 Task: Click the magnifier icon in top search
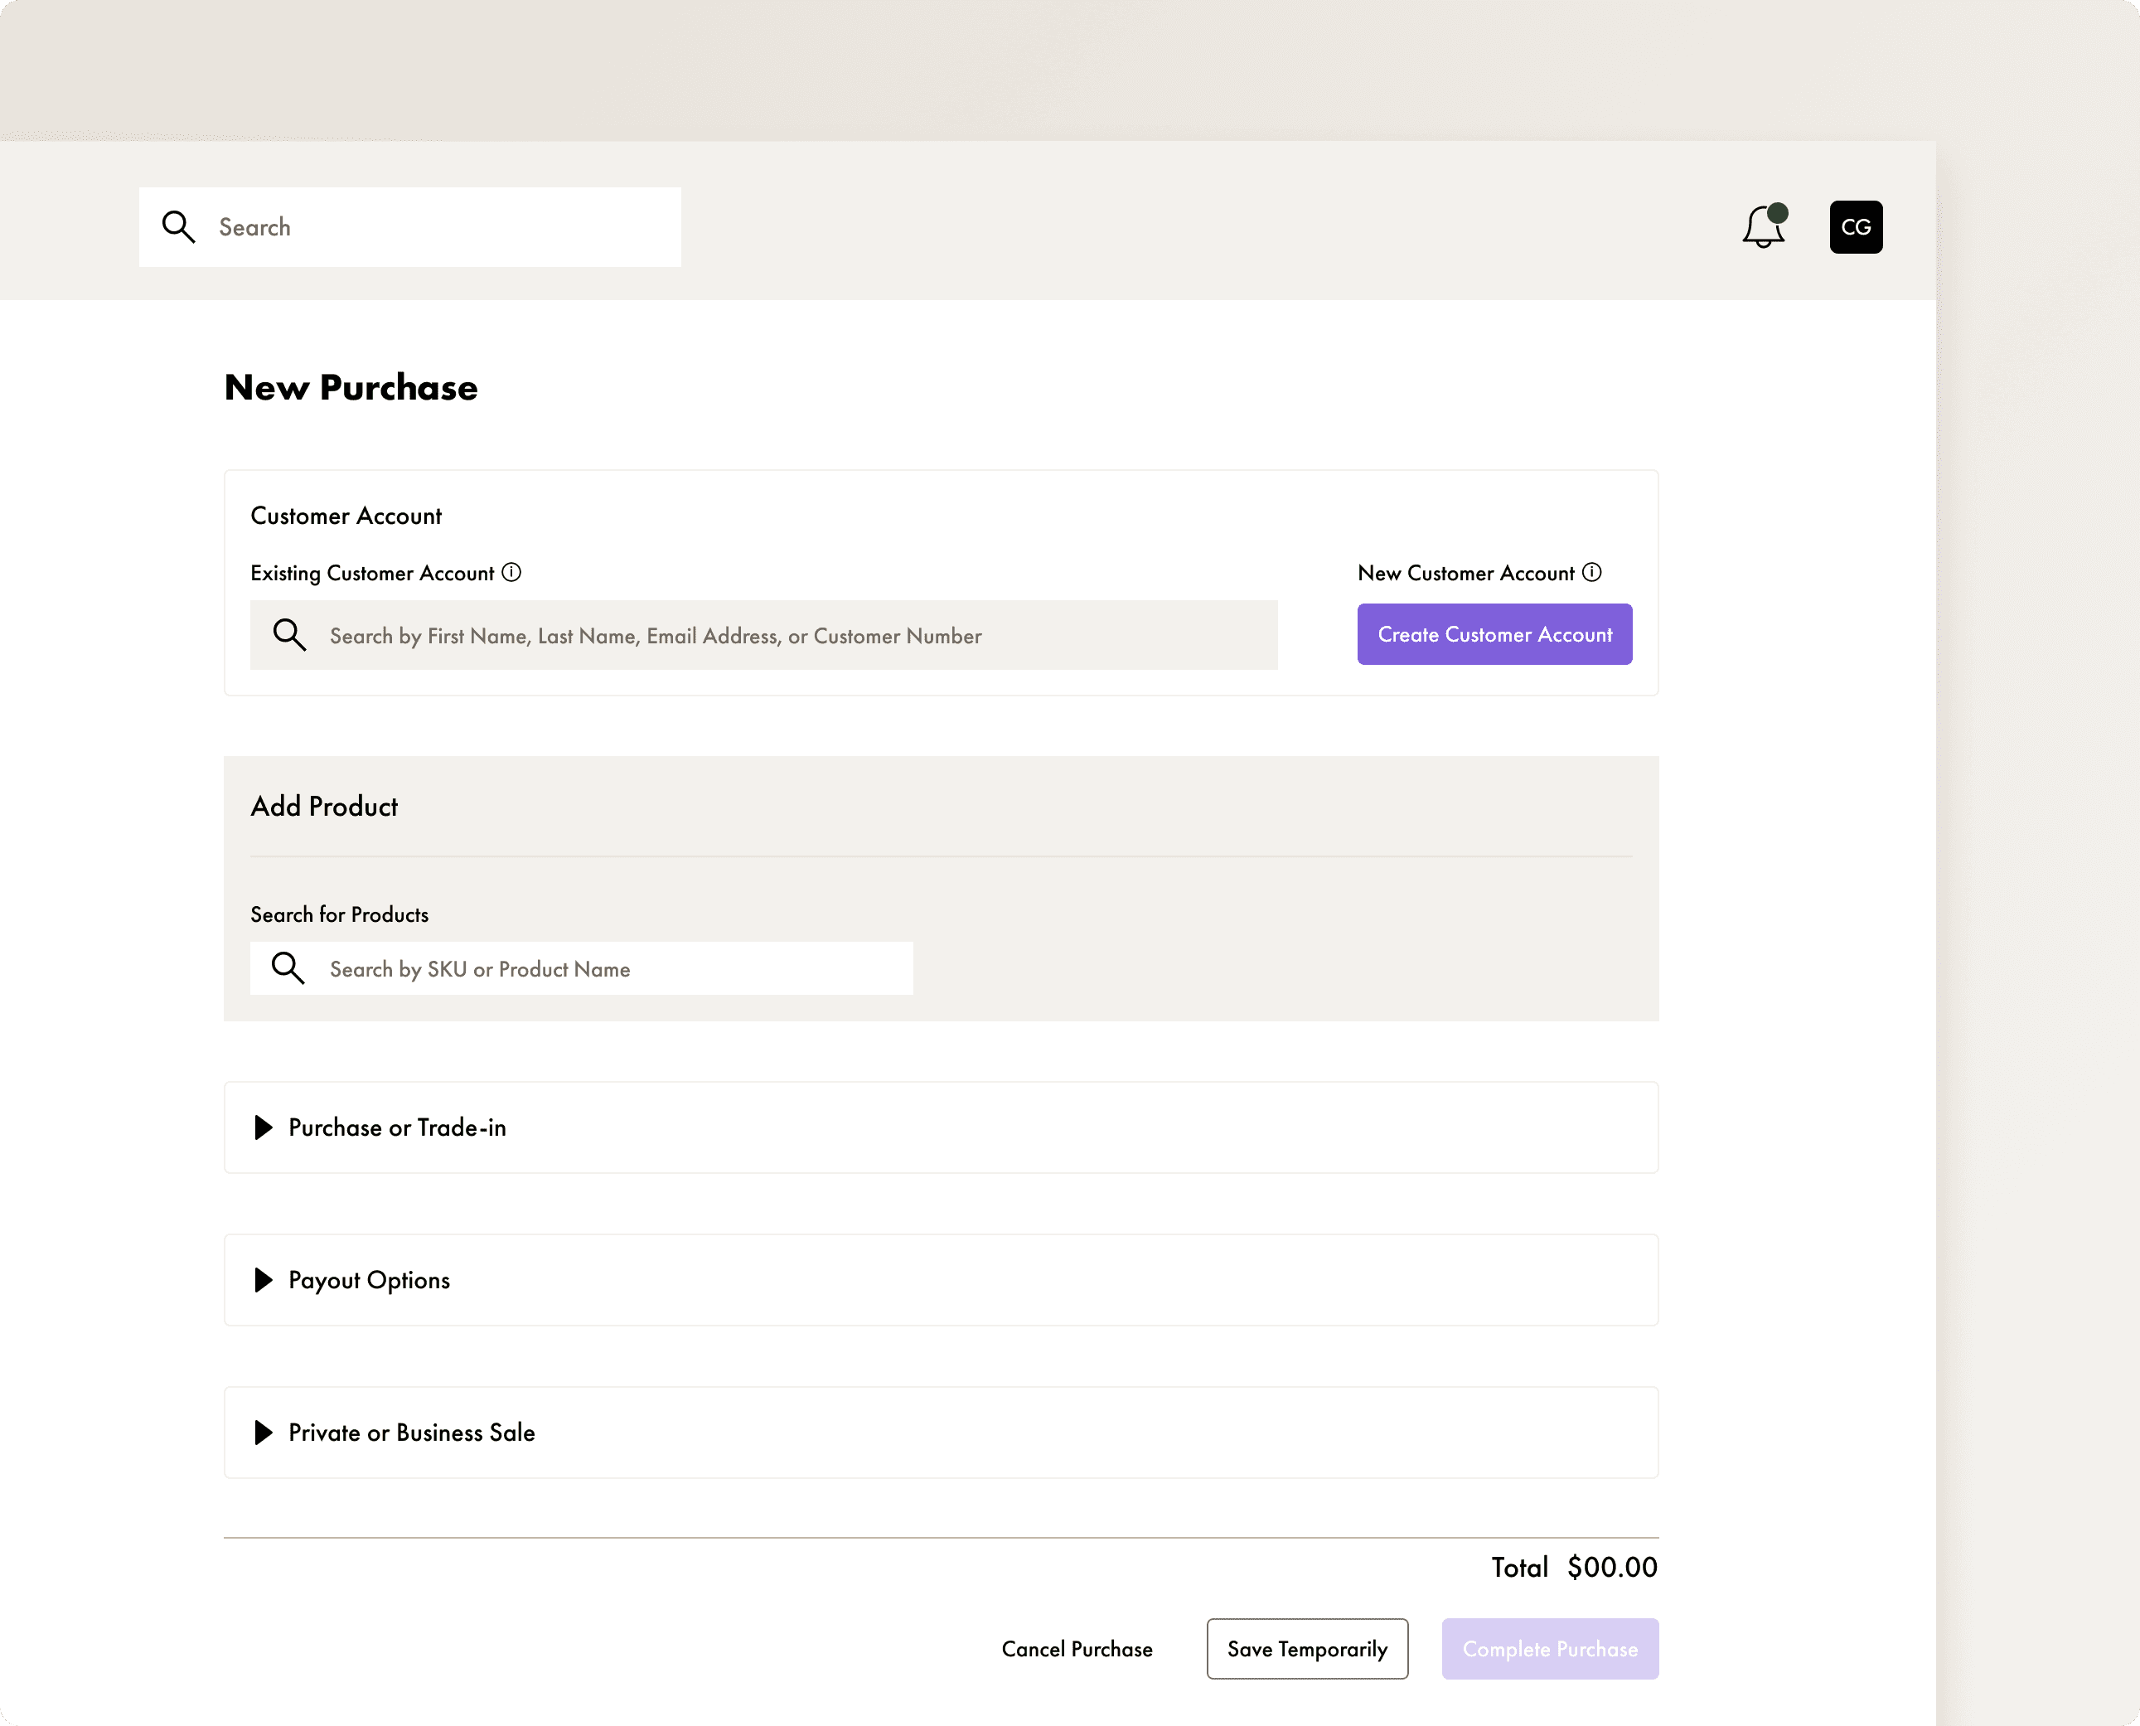[179, 228]
